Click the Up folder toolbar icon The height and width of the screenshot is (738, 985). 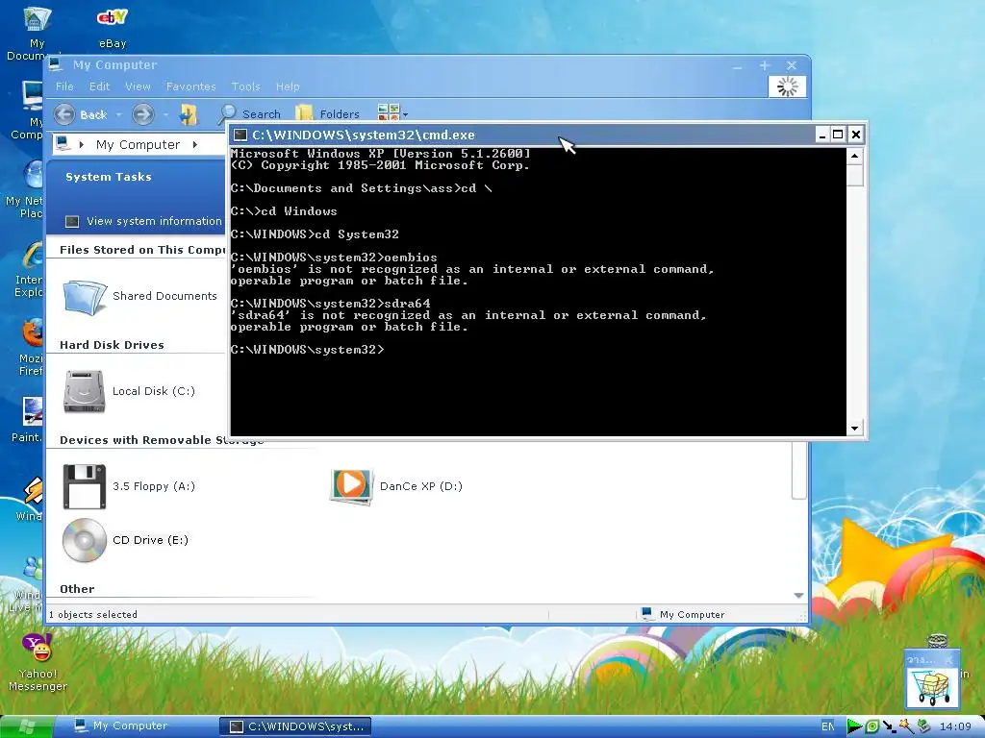[188, 114]
